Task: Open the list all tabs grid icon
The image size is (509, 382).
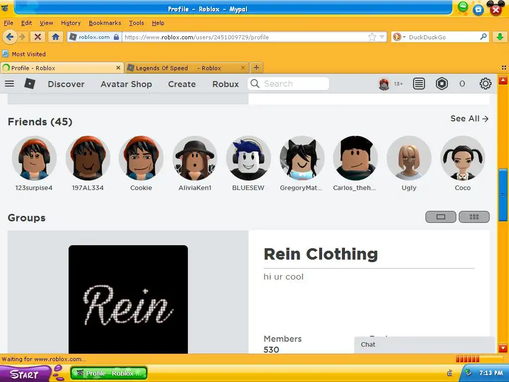Action: click(504, 68)
